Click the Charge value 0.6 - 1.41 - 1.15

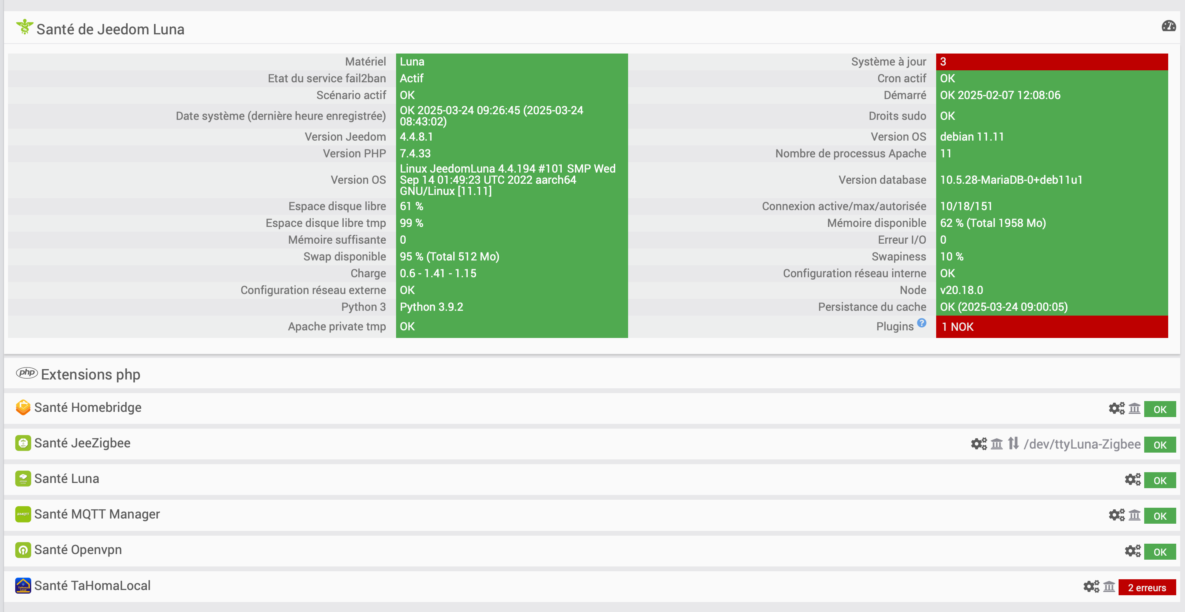tap(512, 273)
